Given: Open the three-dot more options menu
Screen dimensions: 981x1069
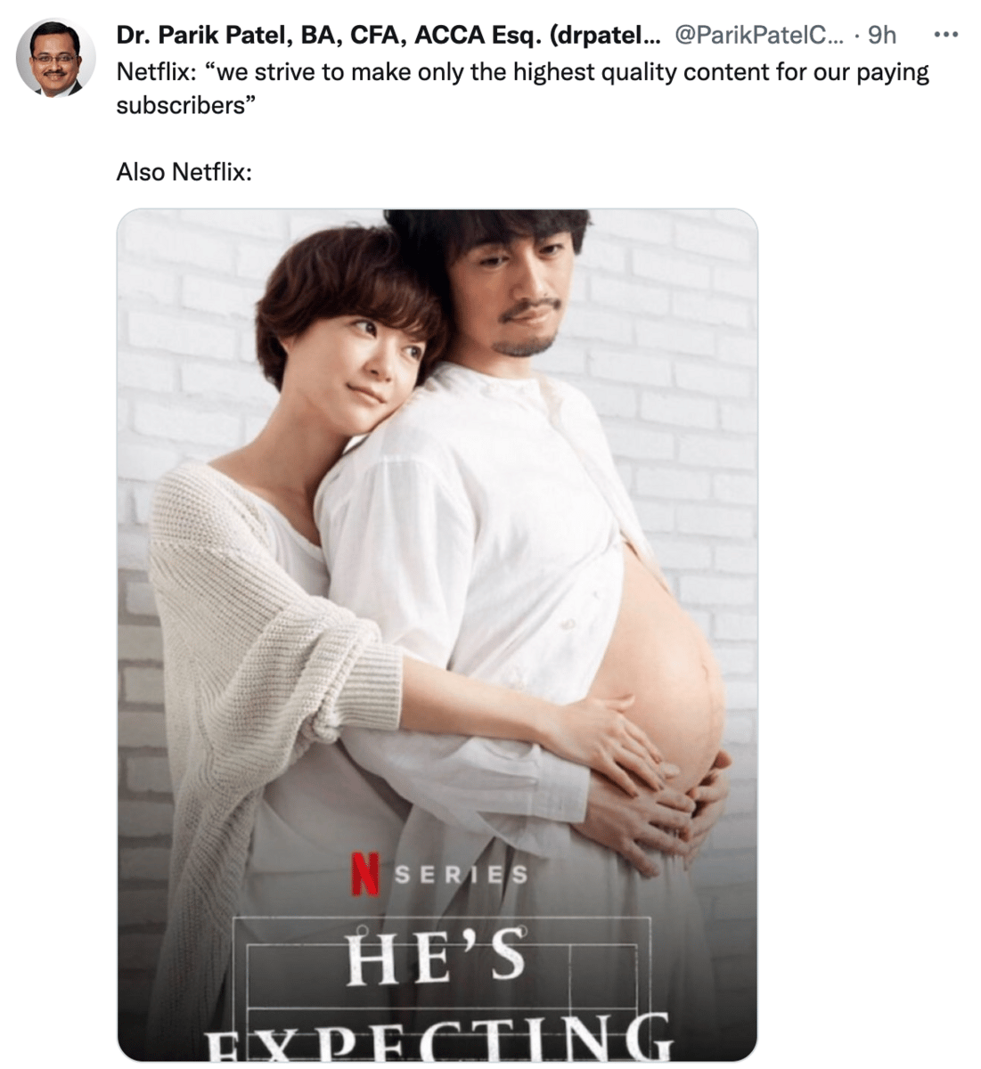Looking at the screenshot, I should pyautogui.click(x=944, y=35).
